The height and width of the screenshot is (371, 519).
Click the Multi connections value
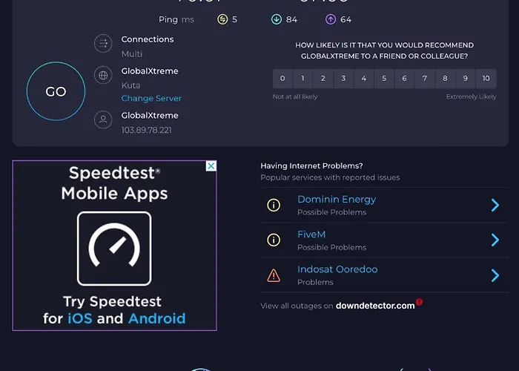pyautogui.click(x=132, y=54)
